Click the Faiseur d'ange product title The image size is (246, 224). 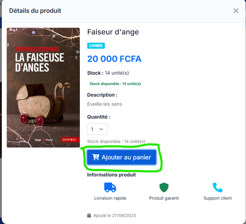113,32
